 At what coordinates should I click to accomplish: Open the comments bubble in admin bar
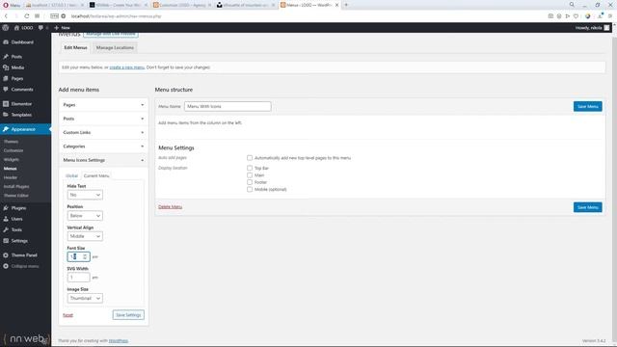42,28
